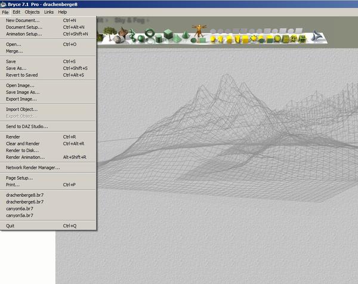Open recent file canyon5a.br7
358x284 pixels.
point(48,215)
